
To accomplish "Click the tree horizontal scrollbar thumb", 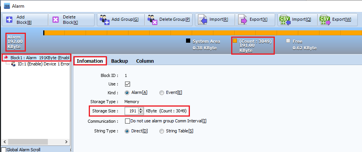I will [x=28, y=142].
